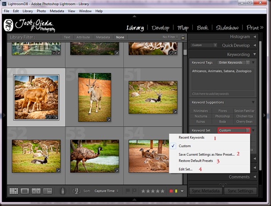This screenshot has height=206, width=271.
Task: Open the Metadata menu
Action: (57, 11)
